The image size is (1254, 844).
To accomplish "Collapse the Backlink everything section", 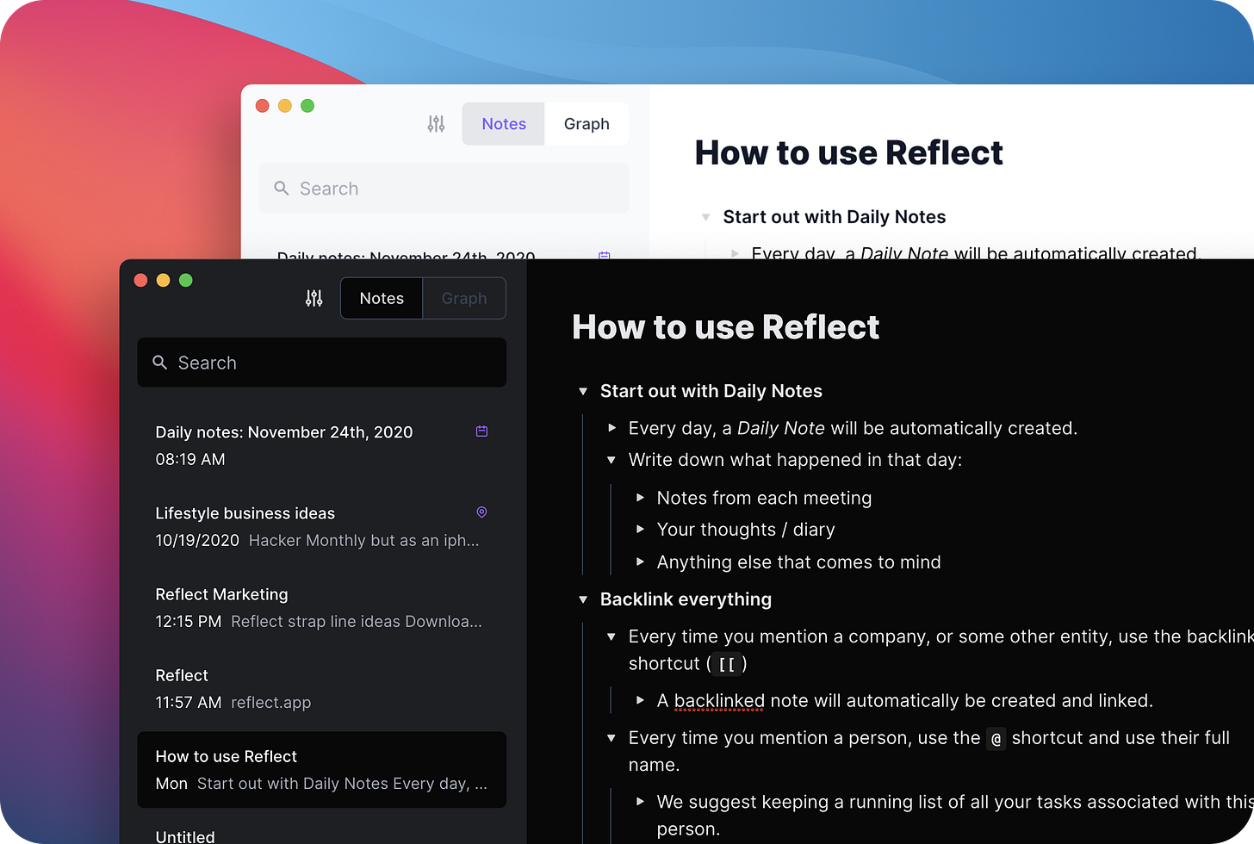I will coord(583,599).
